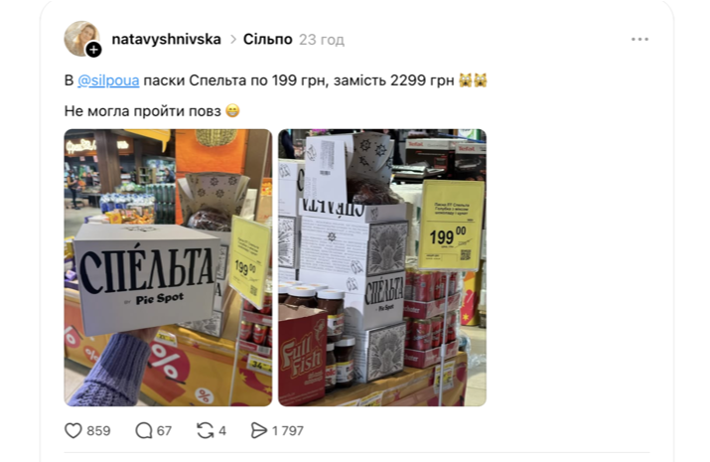Screen dimensions: 710x462
Task: Click the 67 comments count
Action: [x=164, y=431]
